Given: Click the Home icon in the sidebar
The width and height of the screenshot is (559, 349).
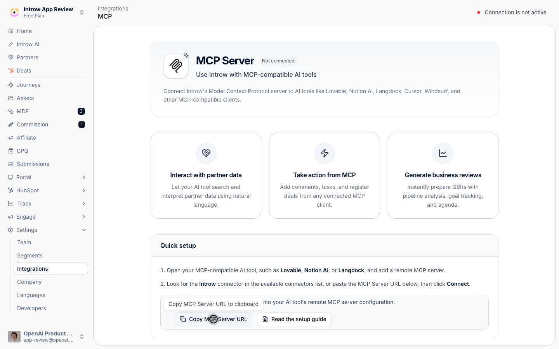Looking at the screenshot, I should (x=11, y=31).
